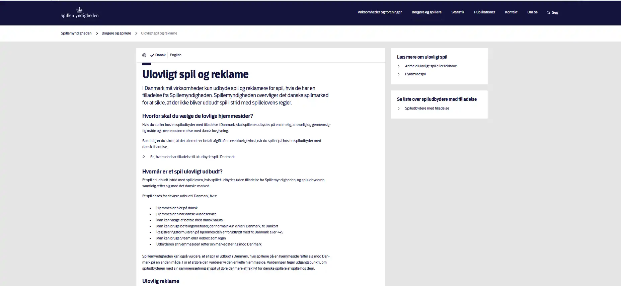Click 'Læs mere om ulovligt spil' heading
Screen dimensions: 621x286
(x=422, y=57)
